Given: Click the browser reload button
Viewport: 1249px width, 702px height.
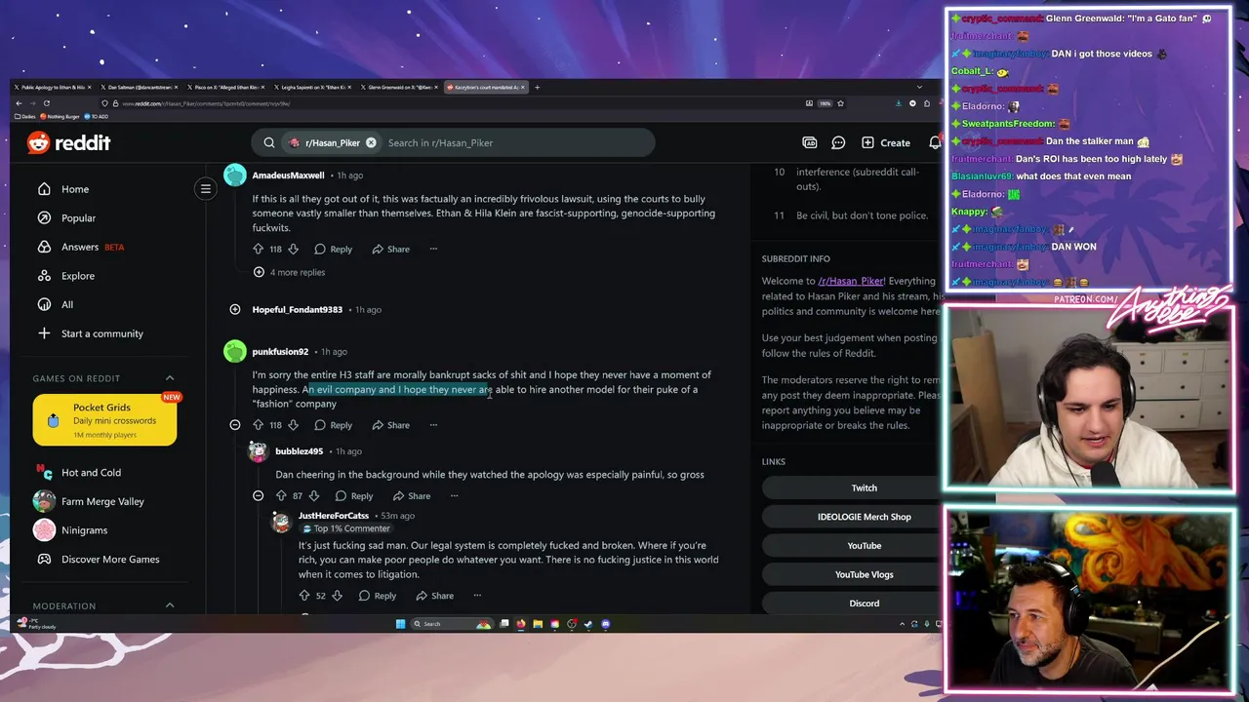Looking at the screenshot, I should coord(49,103).
